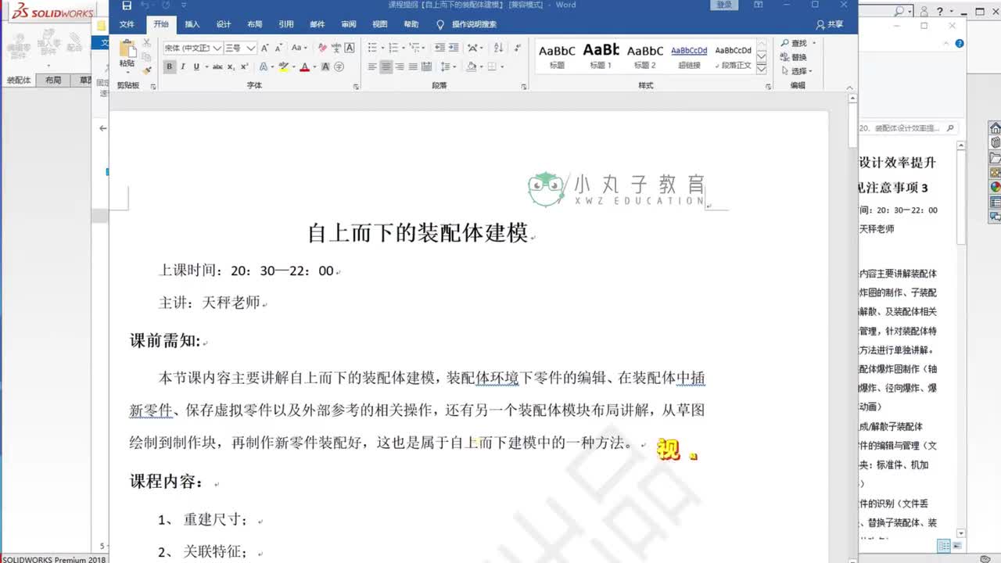Align text right

(399, 67)
